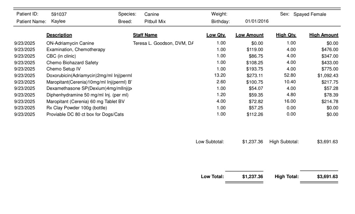The width and height of the screenshot is (355, 214).
Task: Click the Rx Clay Powder 100g item
Action: coord(77,108)
